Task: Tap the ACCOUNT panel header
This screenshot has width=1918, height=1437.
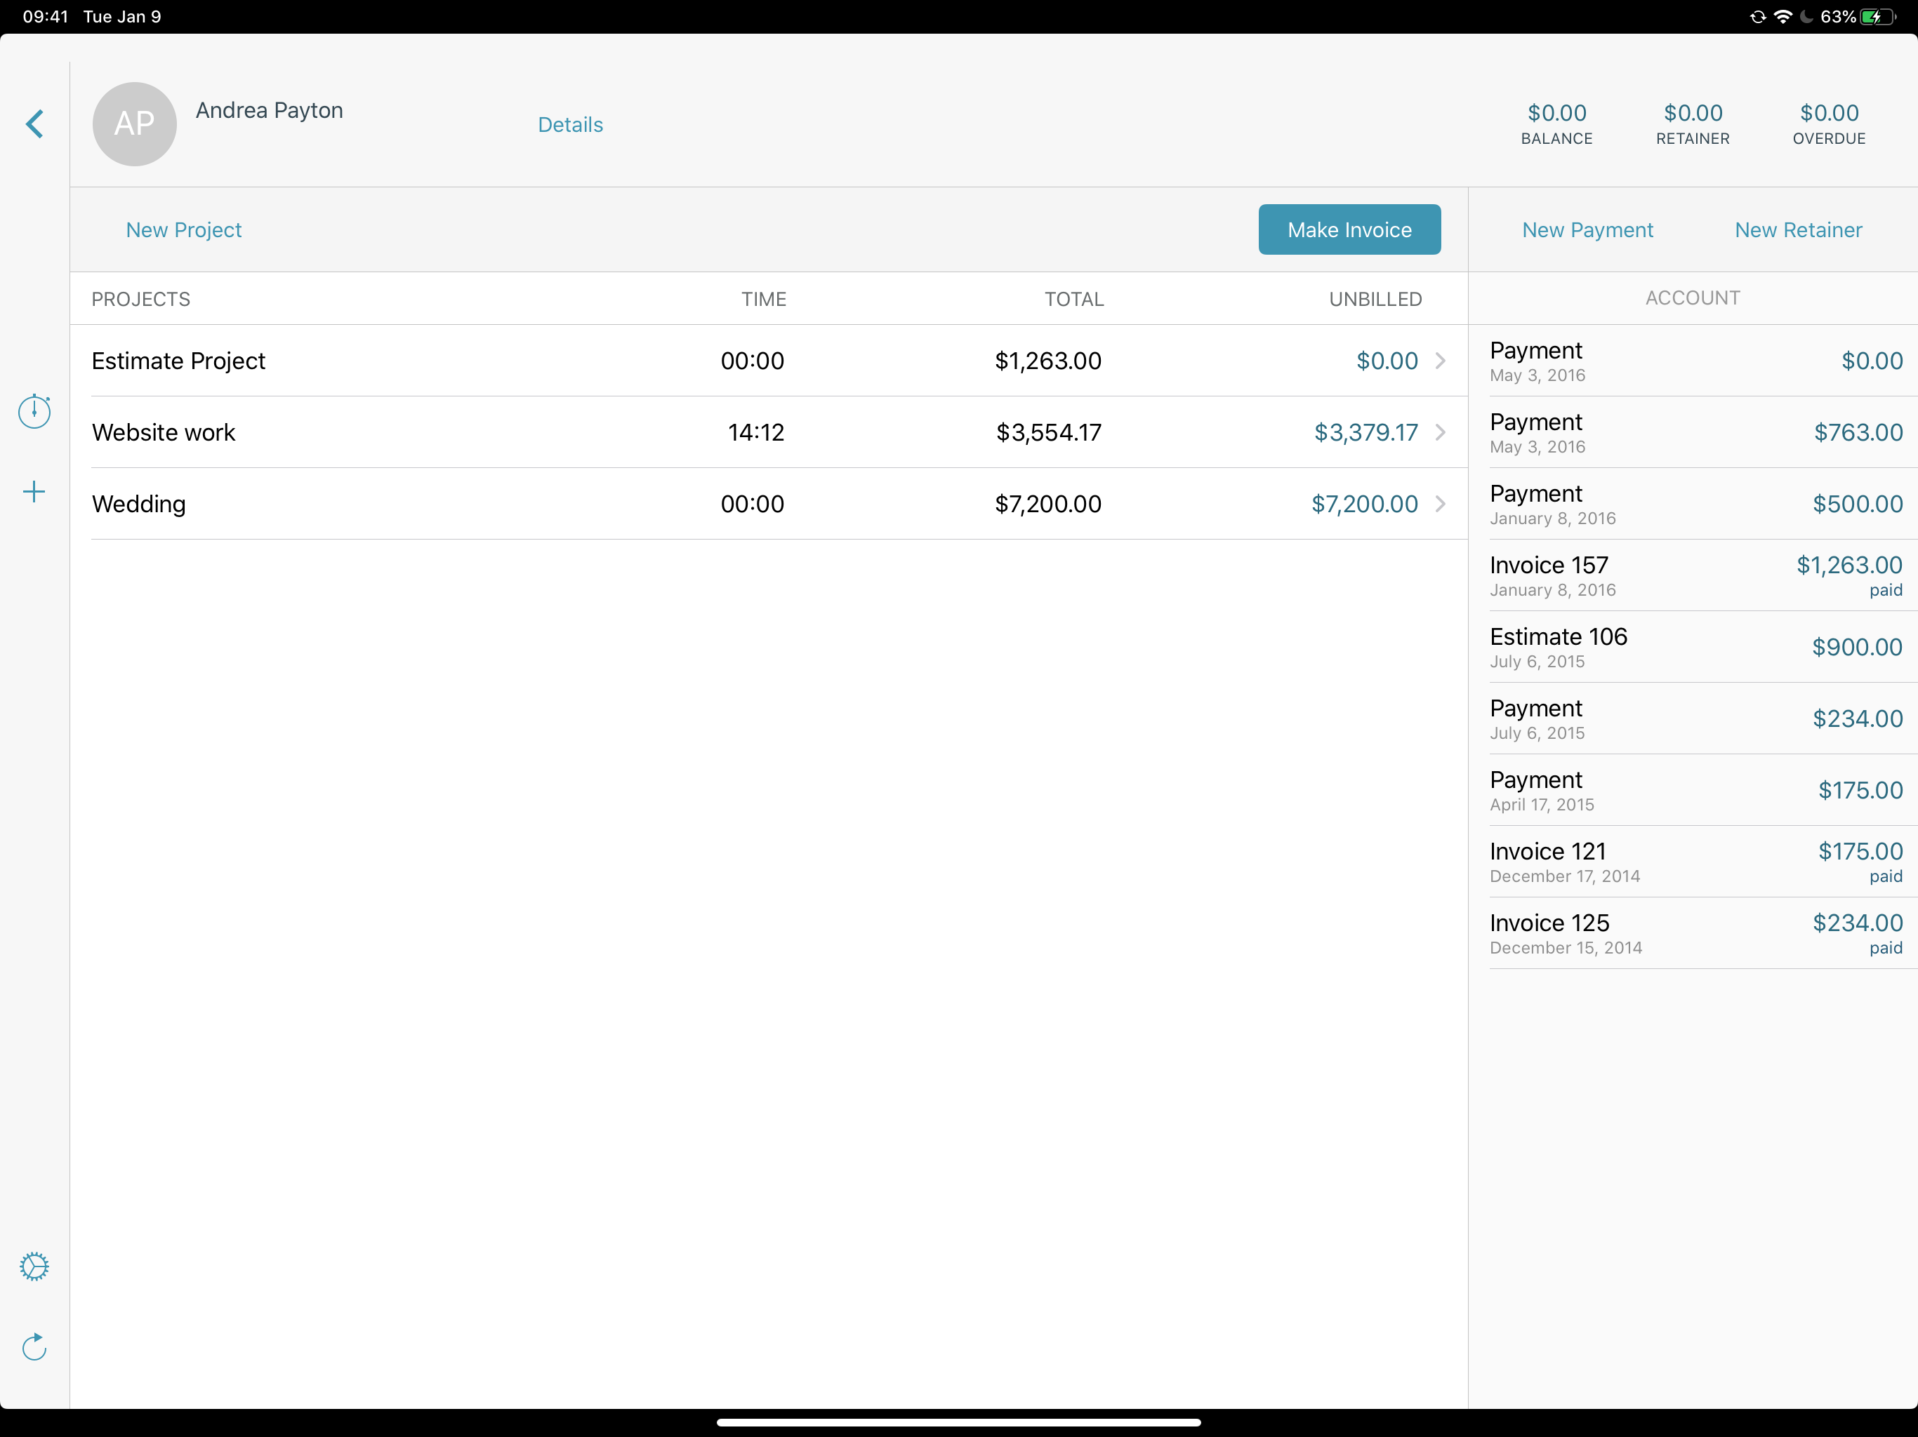Action: 1693,298
